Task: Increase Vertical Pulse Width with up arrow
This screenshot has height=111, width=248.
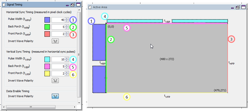Action: point(67,58)
